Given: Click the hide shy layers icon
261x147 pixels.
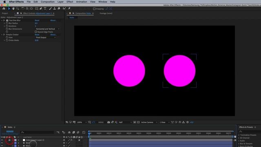Looking at the screenshot, I should point(69,132).
